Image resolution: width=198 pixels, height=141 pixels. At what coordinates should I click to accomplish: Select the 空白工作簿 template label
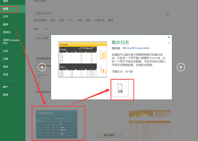(x=42, y=38)
